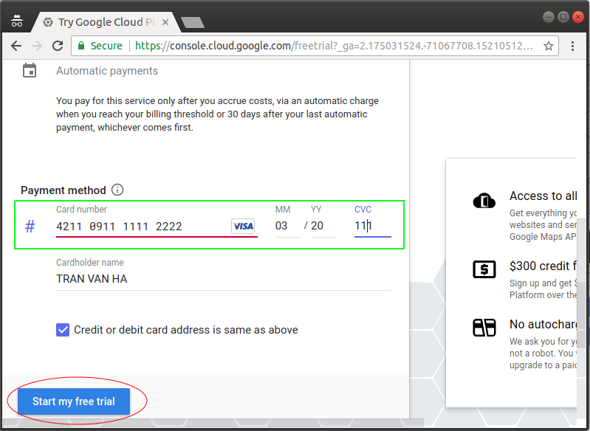Click the 'Payment method' label
590x431 pixels.
(x=64, y=190)
